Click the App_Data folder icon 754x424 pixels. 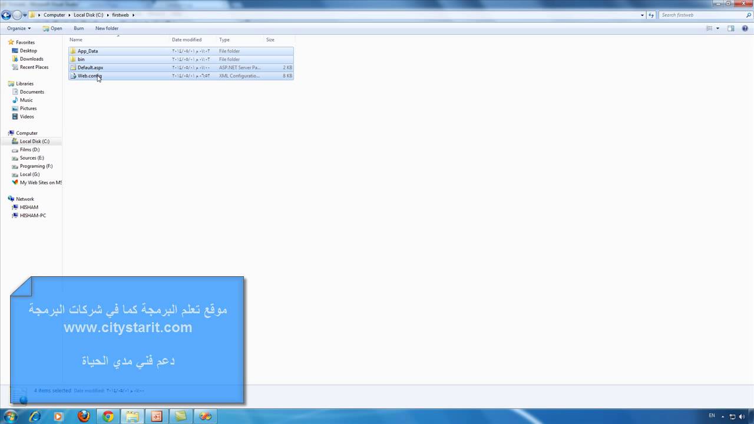click(x=73, y=51)
